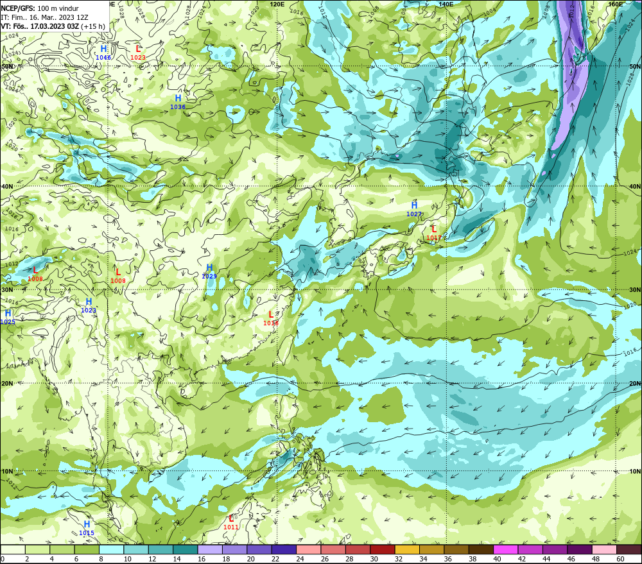Click the deep purple 46–48 legend swatch

pos(579,549)
